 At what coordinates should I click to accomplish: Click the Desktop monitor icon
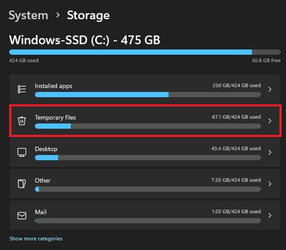[x=22, y=152]
